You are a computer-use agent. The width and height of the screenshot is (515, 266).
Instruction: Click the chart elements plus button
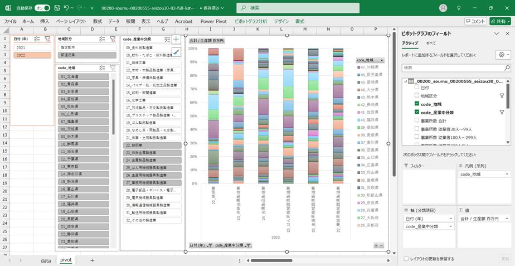(176, 40)
